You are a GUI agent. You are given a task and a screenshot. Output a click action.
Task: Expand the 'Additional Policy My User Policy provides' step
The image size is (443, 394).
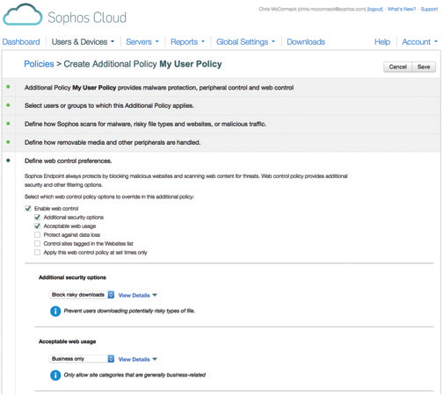(221, 88)
